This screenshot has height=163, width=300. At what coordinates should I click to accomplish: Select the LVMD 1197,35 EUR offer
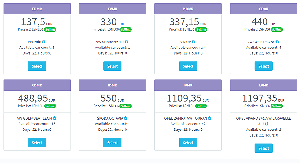264,148
